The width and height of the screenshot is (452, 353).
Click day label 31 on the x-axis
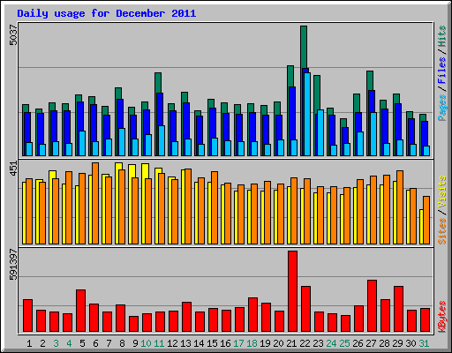click(x=424, y=343)
